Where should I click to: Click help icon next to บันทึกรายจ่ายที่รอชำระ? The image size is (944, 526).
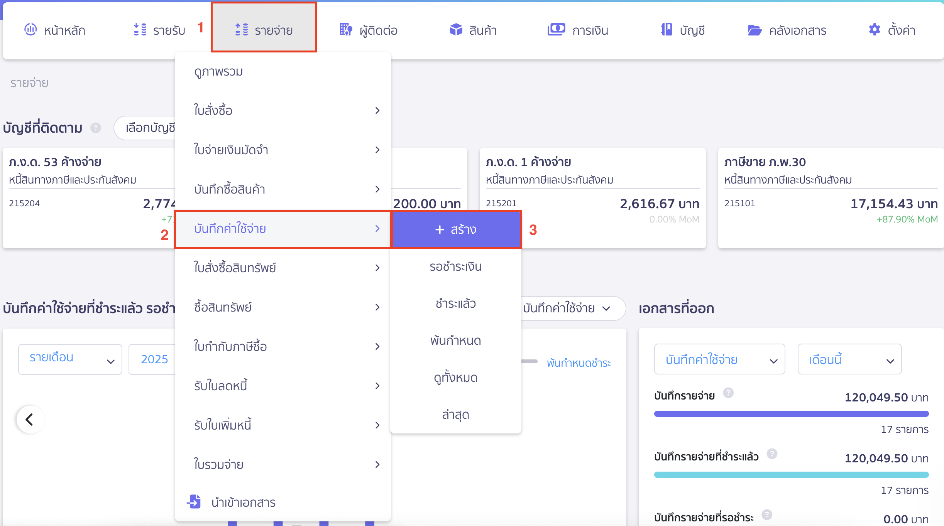tap(767, 514)
